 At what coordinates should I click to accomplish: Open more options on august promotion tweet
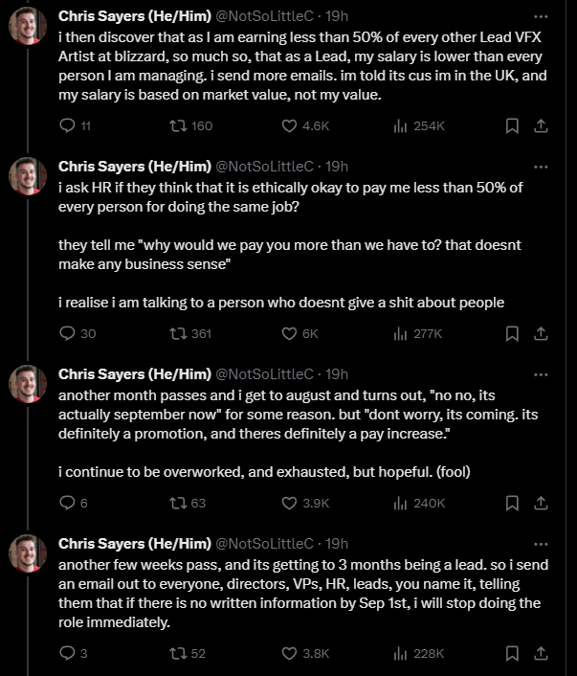541,375
